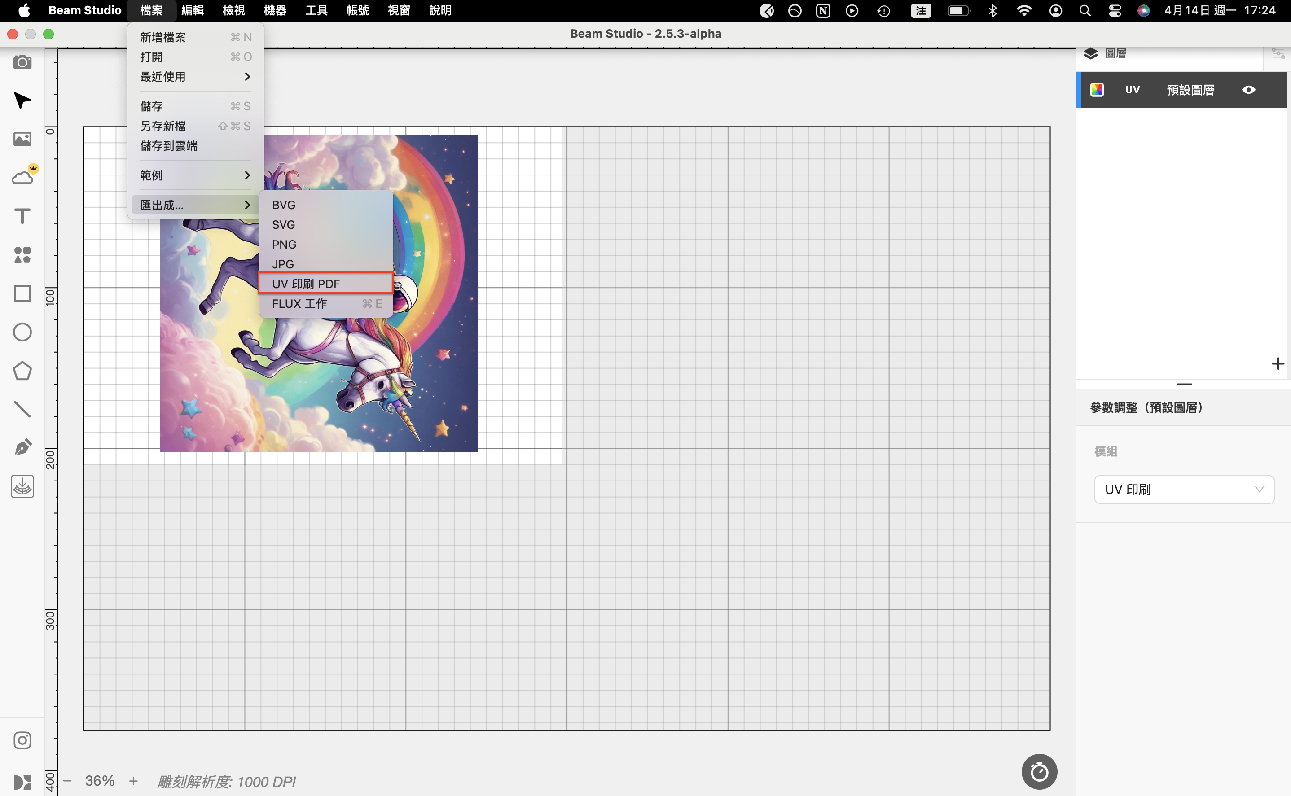Screen dimensions: 1291x796
Task: Toggle visibility of the preset layer
Action: (1248, 90)
